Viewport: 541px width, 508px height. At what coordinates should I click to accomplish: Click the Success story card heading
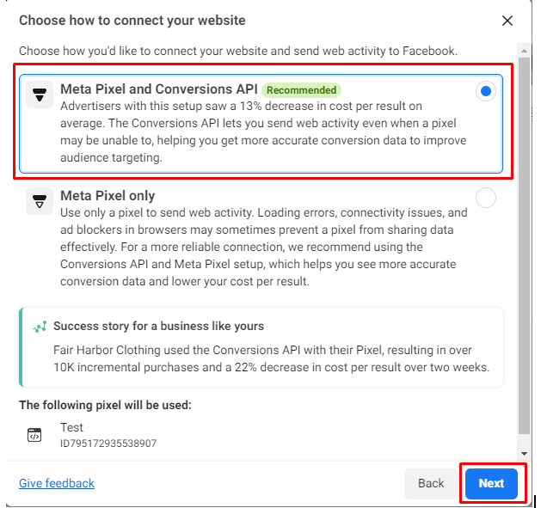pos(159,326)
